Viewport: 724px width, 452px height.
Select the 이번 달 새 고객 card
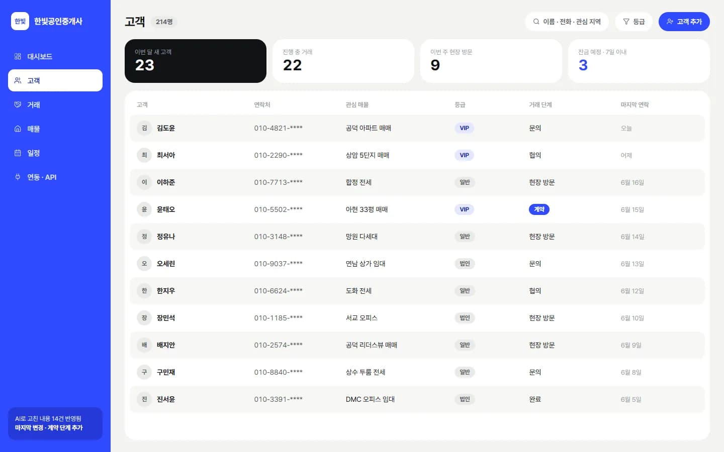(x=196, y=61)
